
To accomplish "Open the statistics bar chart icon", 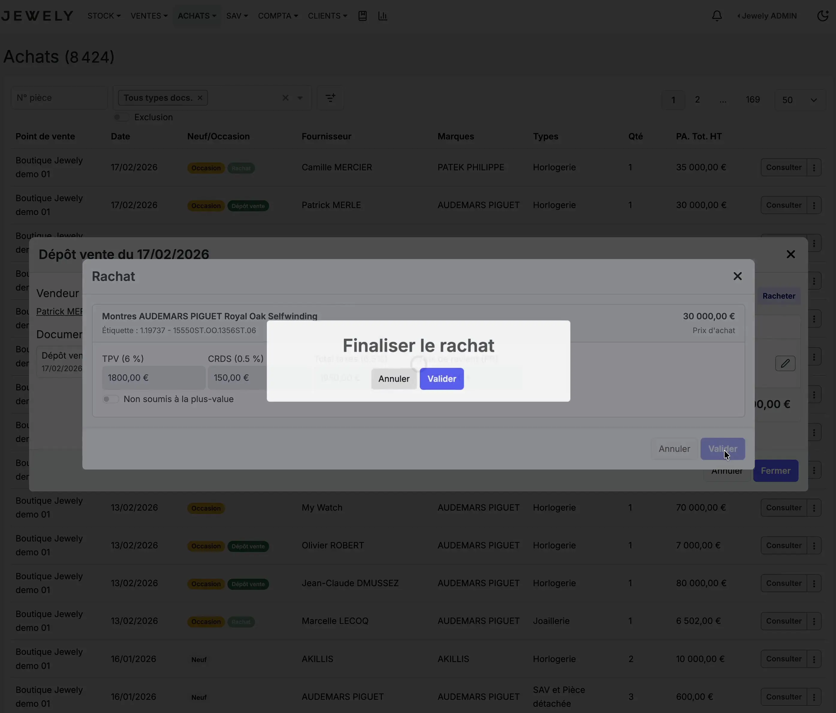I will [x=383, y=16].
